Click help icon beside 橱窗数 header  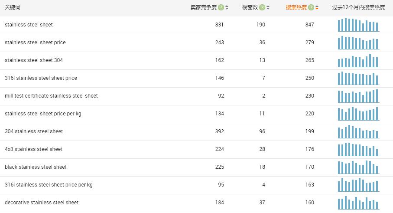[x=263, y=7]
